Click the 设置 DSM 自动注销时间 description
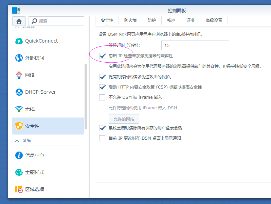Screen dimensions: 271x204 pos(150,34)
